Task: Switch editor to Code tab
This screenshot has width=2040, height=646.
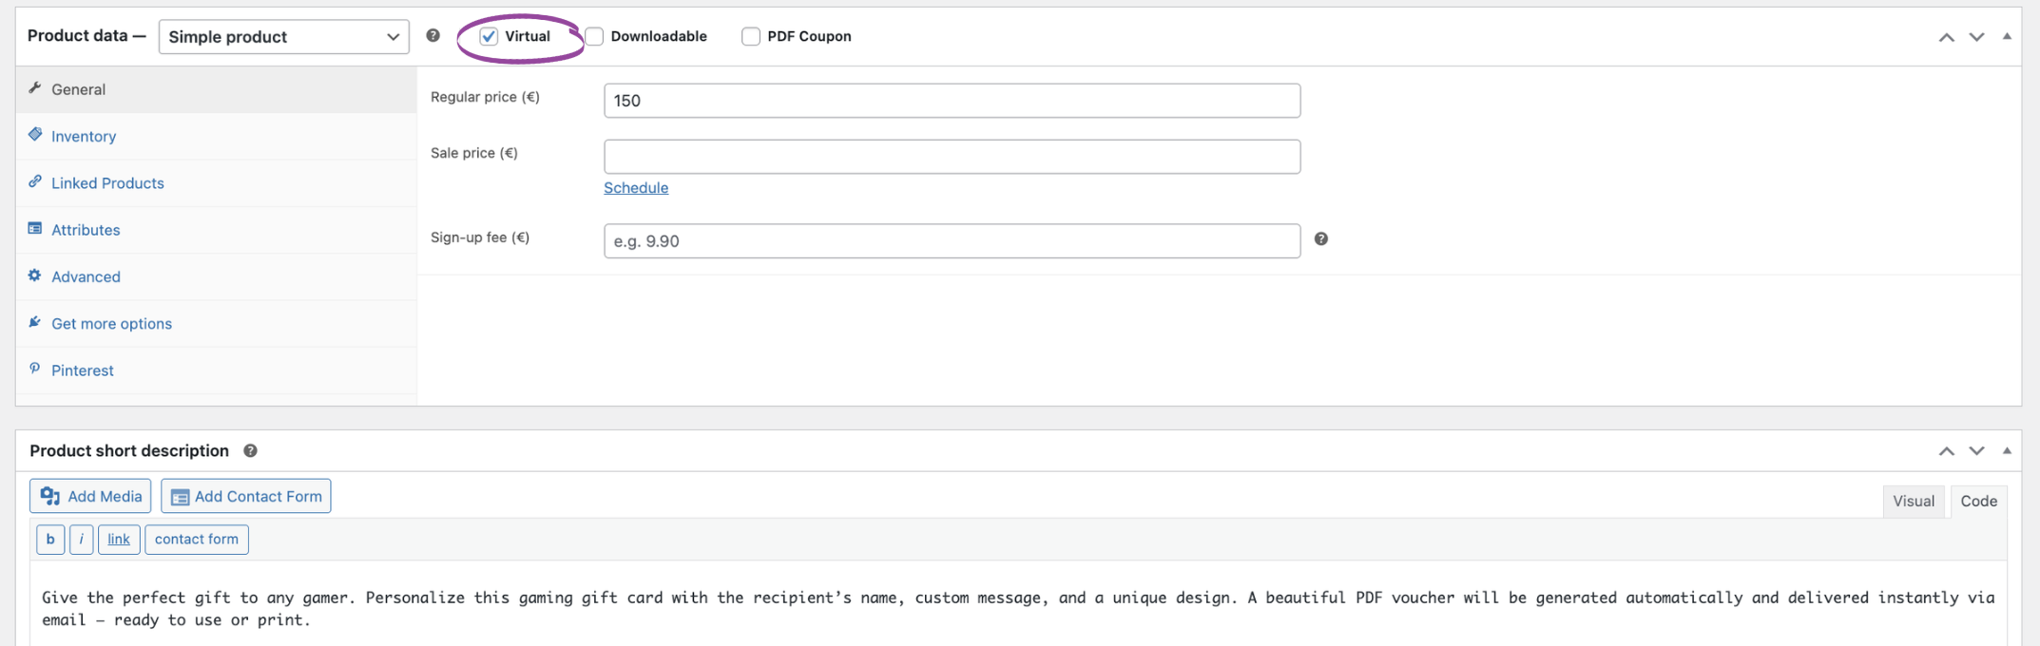Action: pyautogui.click(x=1978, y=501)
